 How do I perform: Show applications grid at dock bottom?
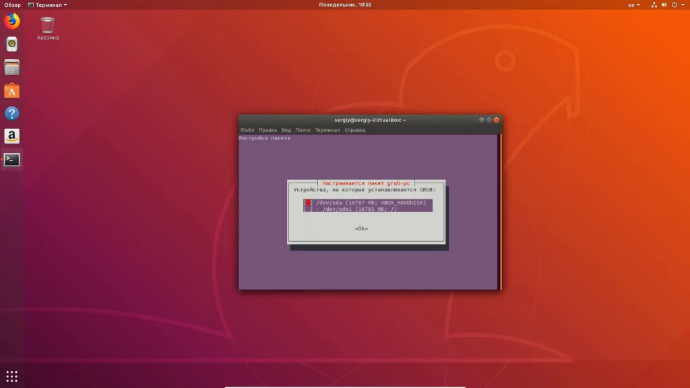click(x=11, y=376)
